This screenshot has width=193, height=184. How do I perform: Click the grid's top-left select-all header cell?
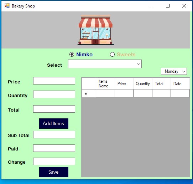point(89,83)
